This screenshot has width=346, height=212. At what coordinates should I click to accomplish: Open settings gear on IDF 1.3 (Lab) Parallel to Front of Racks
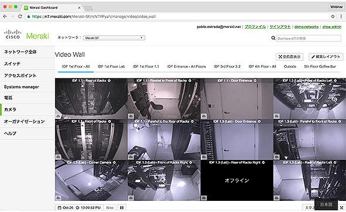340,121
